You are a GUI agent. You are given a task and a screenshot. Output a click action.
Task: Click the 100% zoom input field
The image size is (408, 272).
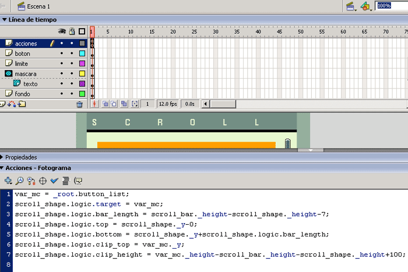[x=384, y=6]
